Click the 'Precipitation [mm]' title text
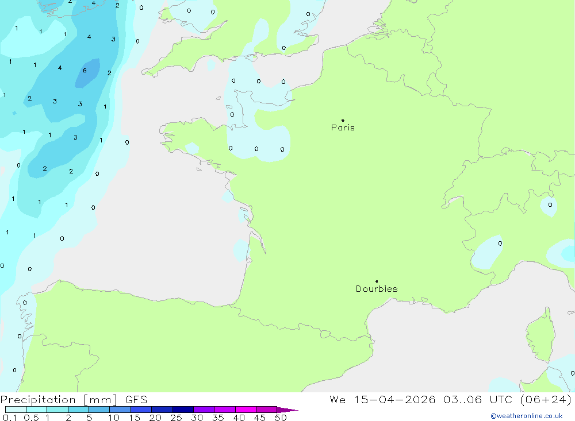 click(x=59, y=400)
